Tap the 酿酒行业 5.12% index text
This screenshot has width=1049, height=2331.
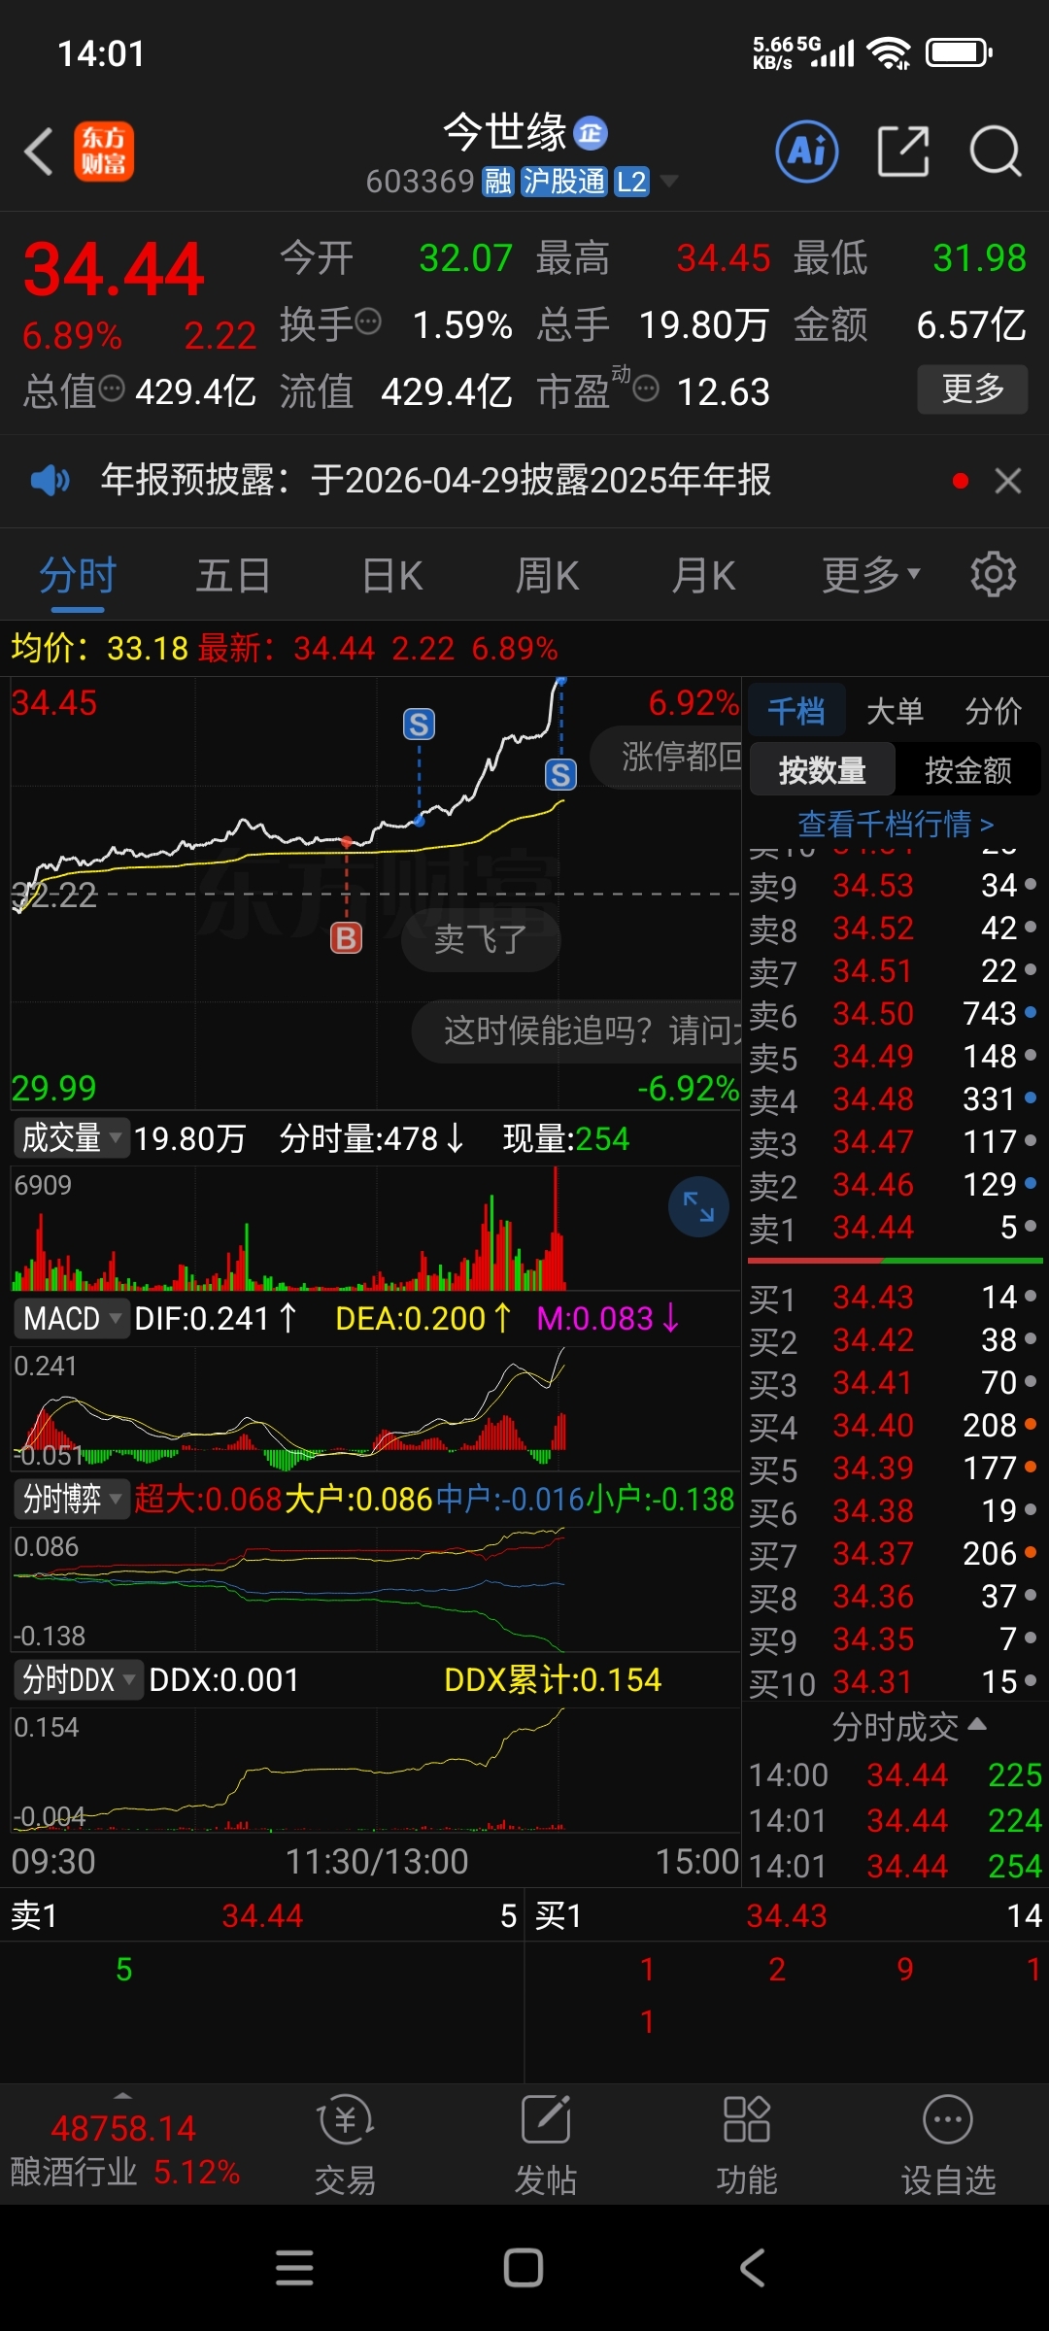point(124,2172)
